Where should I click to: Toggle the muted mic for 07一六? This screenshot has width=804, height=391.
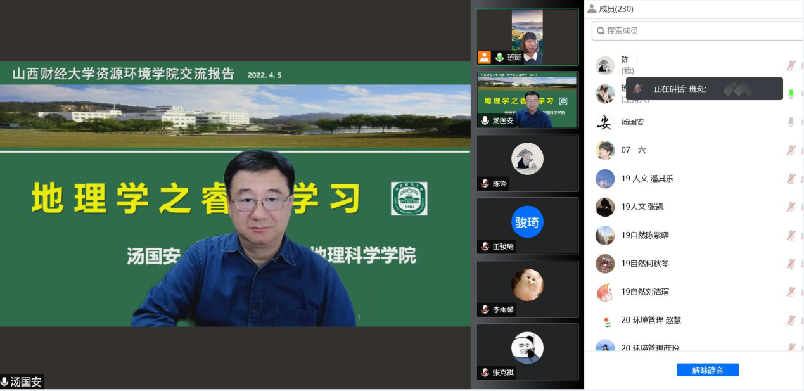(791, 150)
